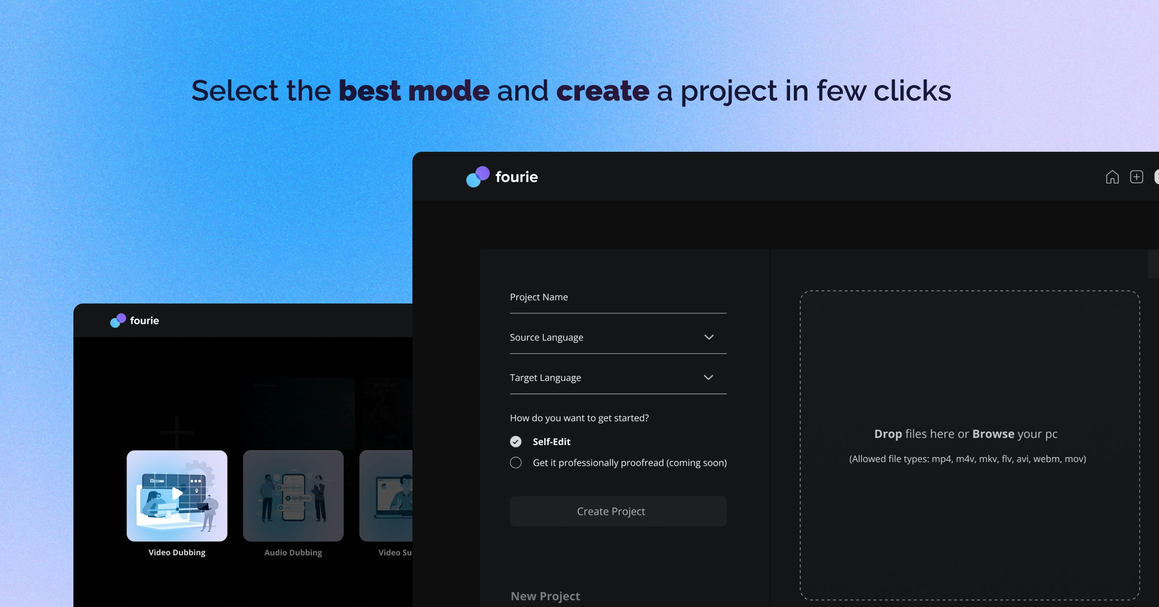This screenshot has height=607, width=1159.
Task: Select the Video Dubbing mode thumbnail
Action: 177,495
